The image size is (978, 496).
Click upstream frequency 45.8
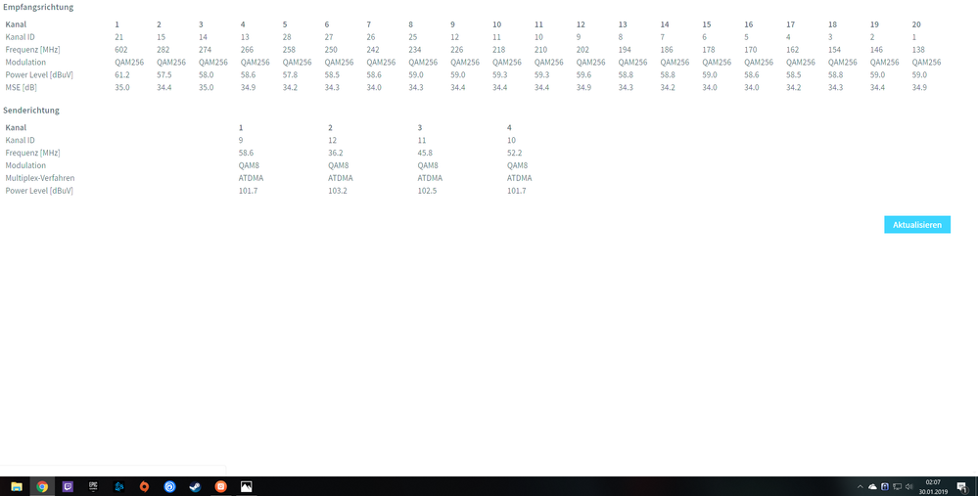click(x=425, y=153)
